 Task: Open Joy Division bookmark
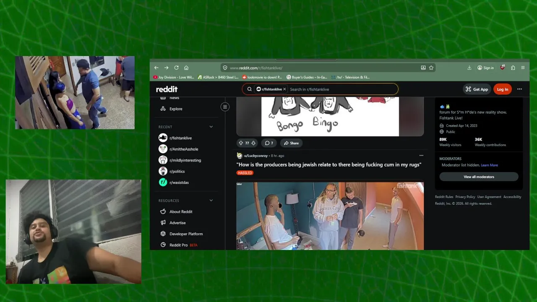(x=174, y=77)
